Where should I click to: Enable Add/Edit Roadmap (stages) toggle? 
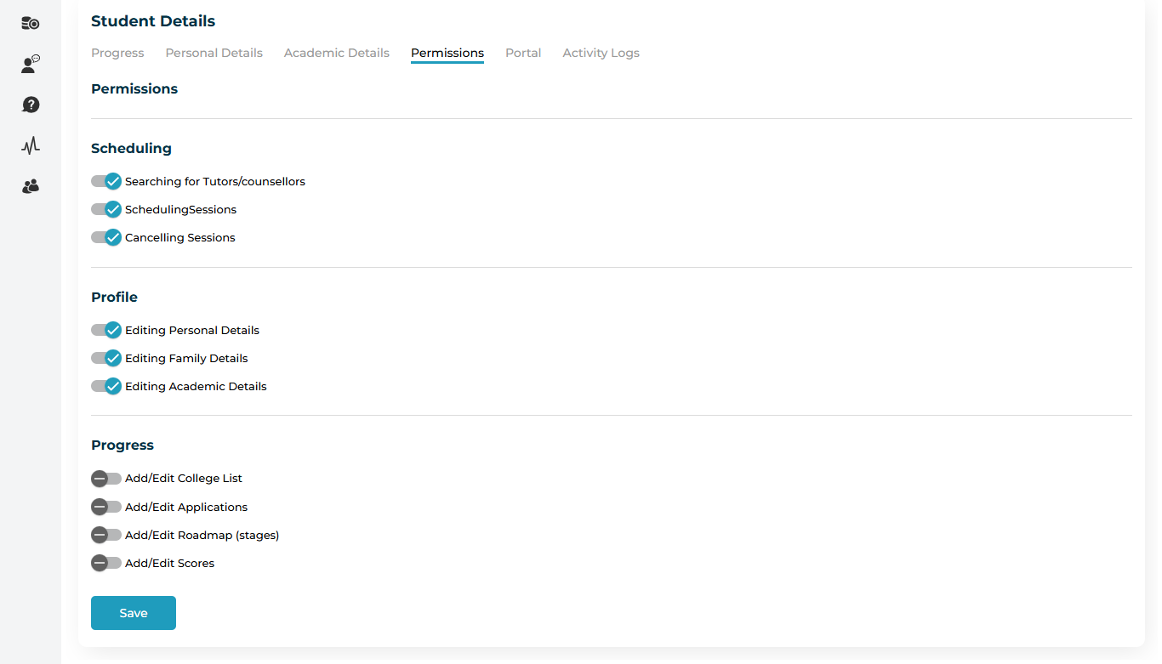106,535
